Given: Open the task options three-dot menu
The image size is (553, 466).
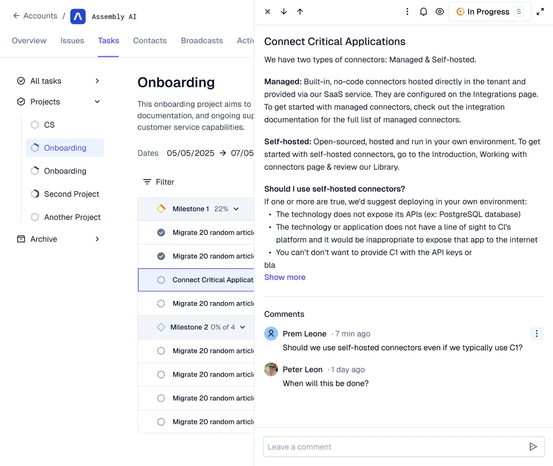Looking at the screenshot, I should click(x=407, y=12).
